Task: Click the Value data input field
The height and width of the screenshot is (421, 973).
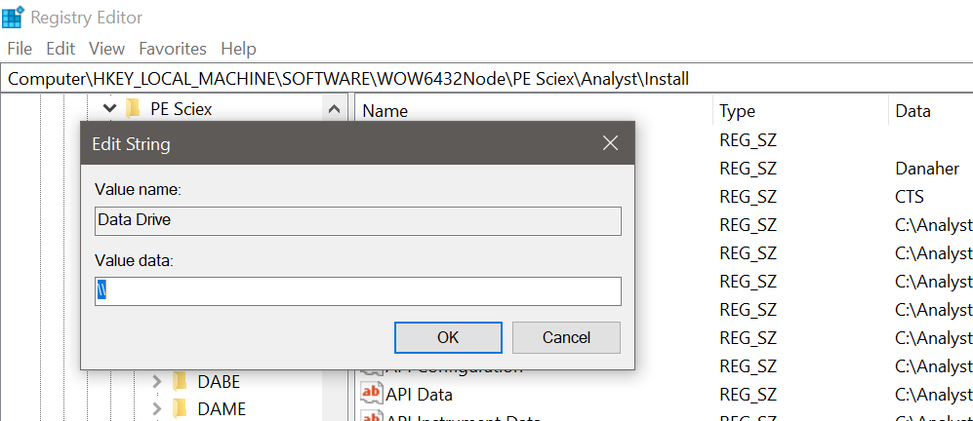Action: pos(358,290)
